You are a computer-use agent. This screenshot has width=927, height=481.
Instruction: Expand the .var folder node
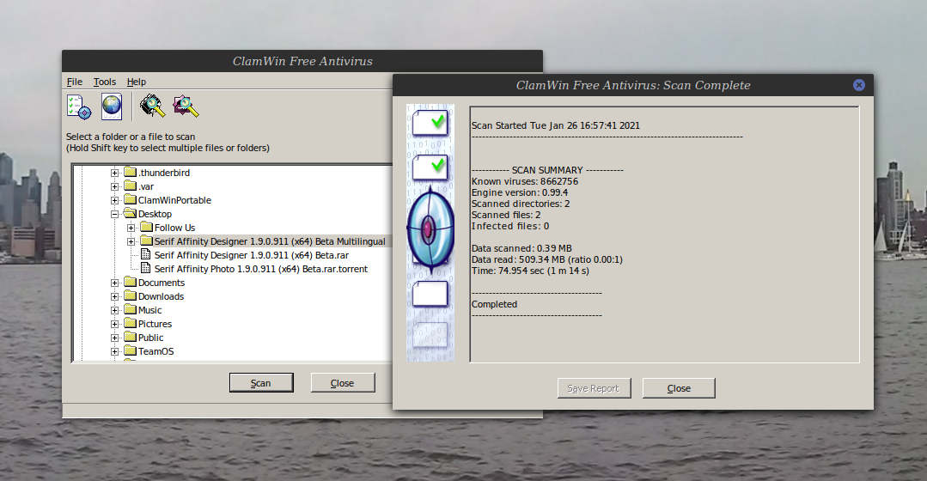pyautogui.click(x=114, y=186)
